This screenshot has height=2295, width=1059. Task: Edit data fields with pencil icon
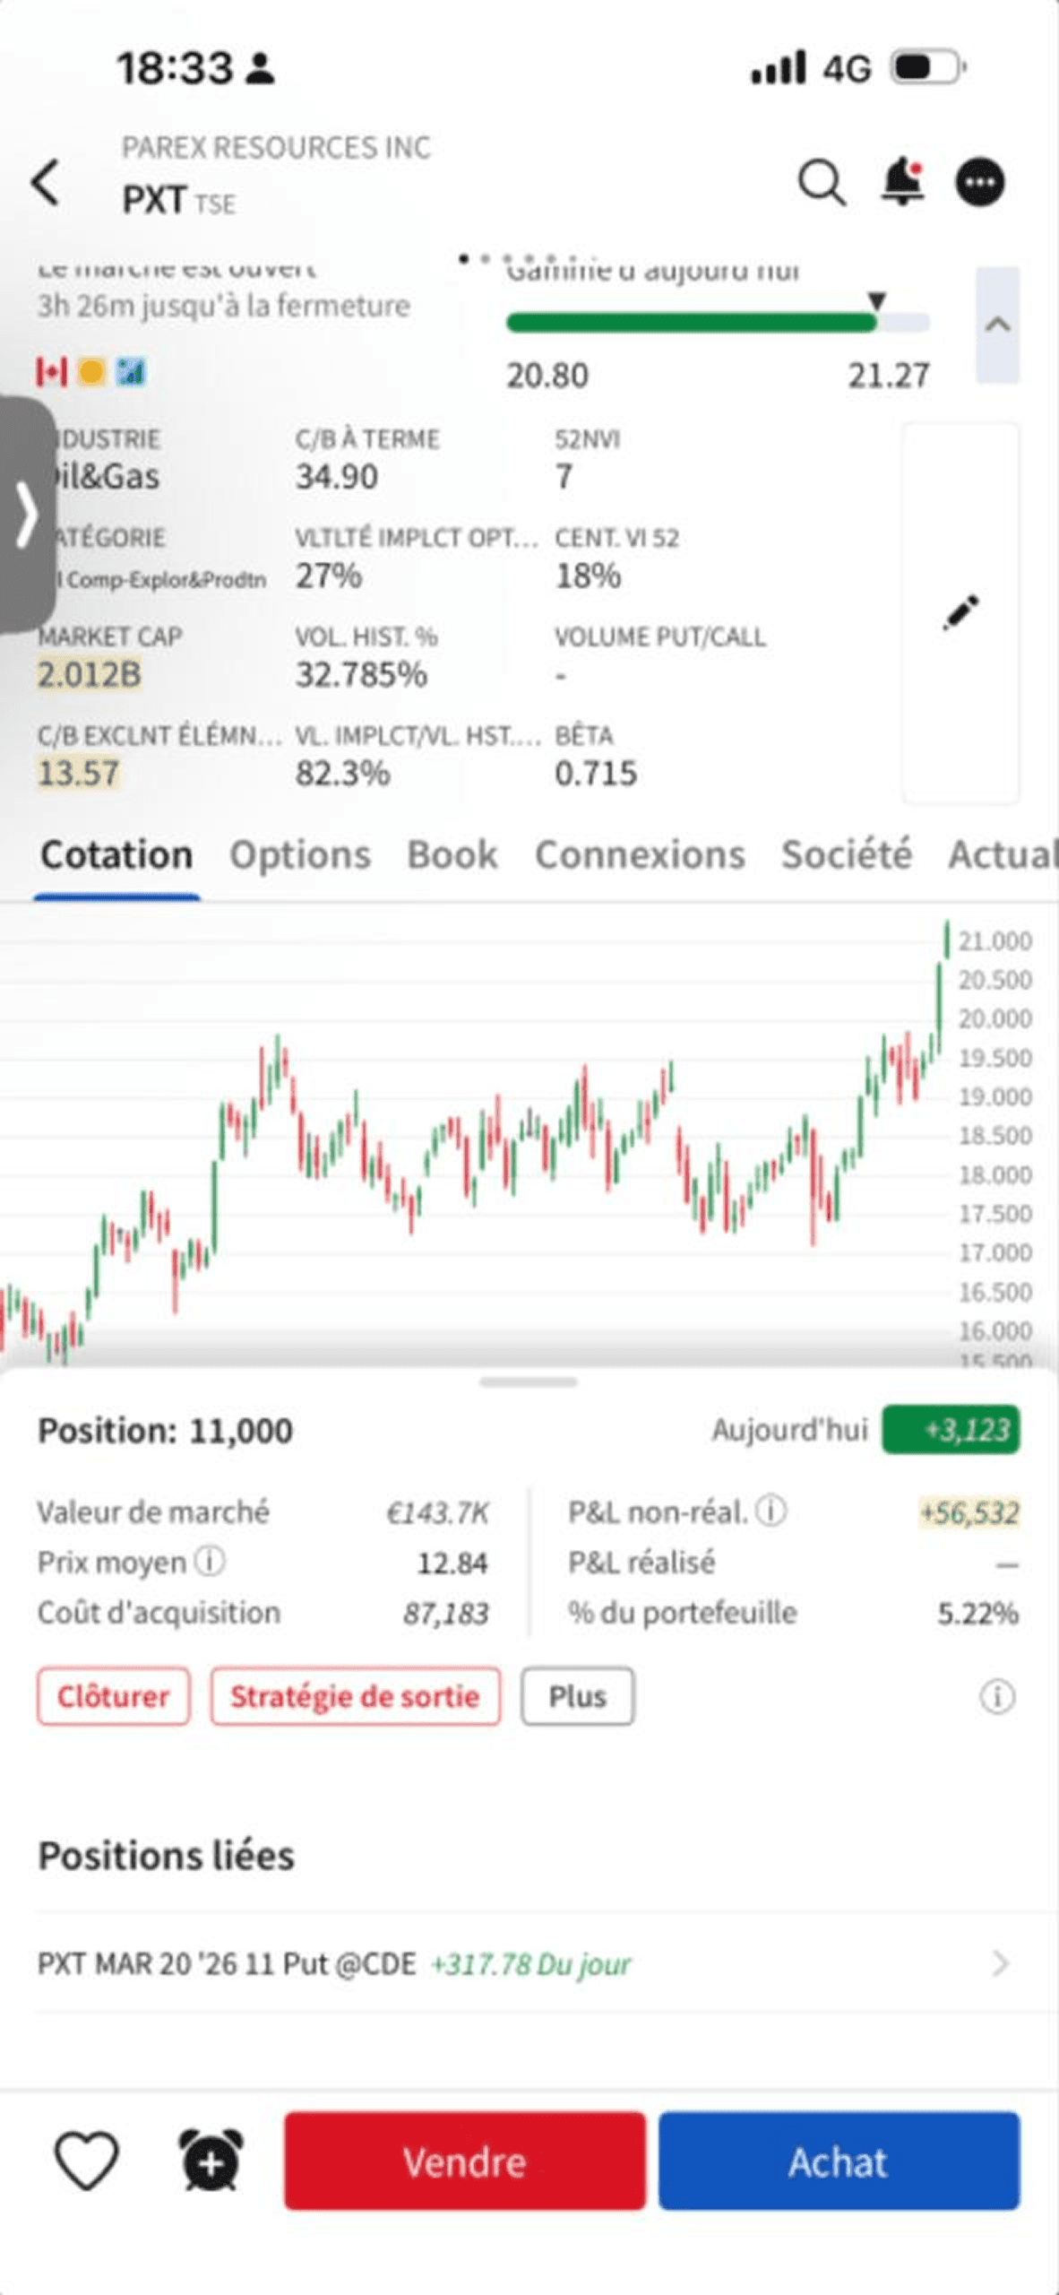pos(960,612)
